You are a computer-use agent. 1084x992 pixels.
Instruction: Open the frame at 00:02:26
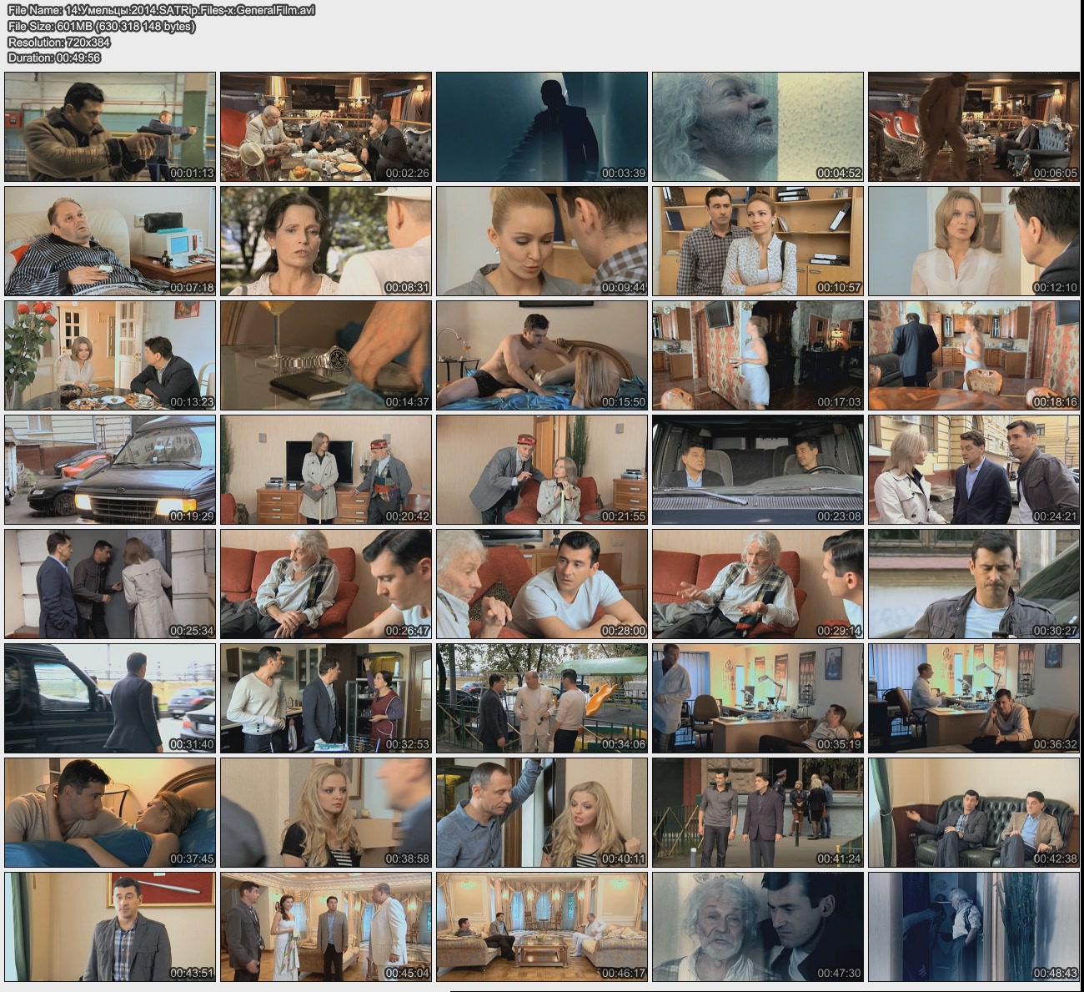326,127
